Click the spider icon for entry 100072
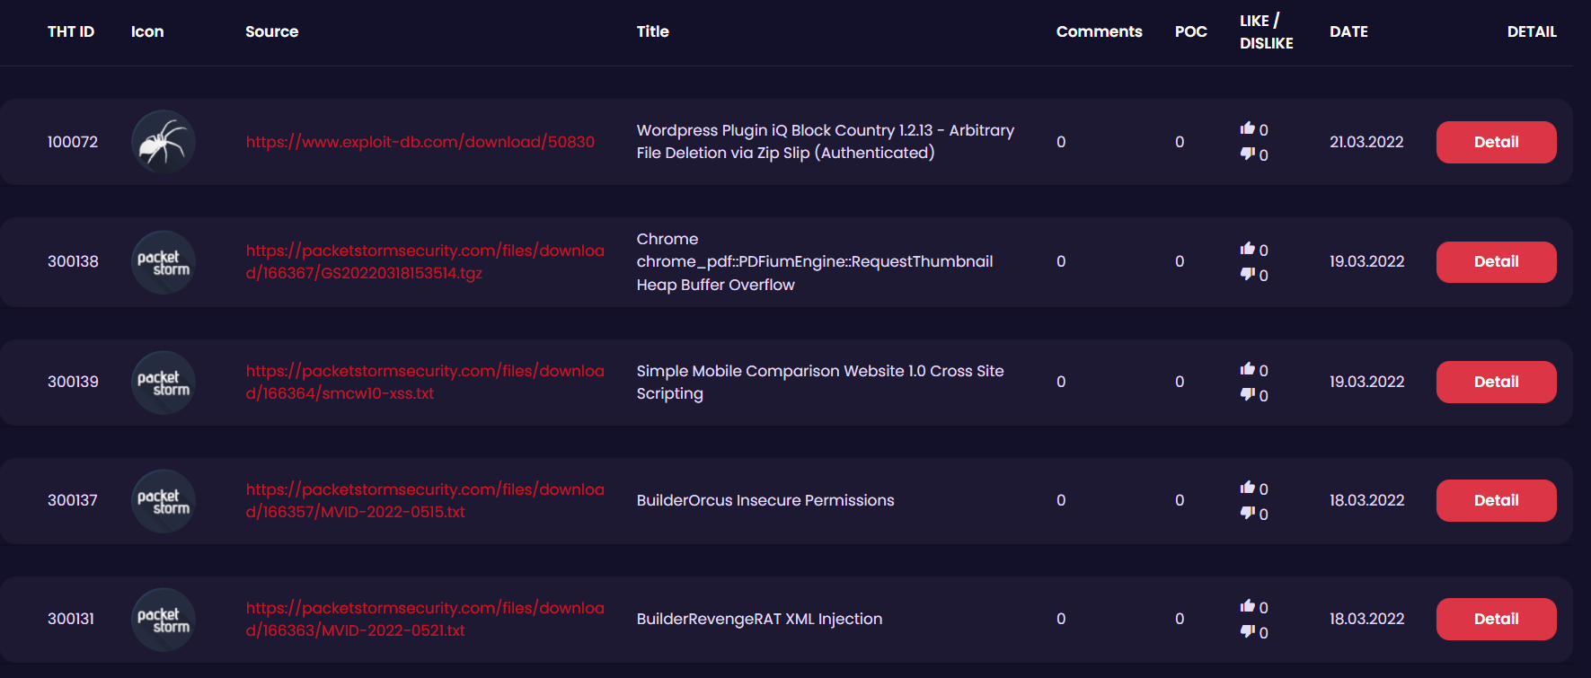The width and height of the screenshot is (1591, 678). point(164,142)
